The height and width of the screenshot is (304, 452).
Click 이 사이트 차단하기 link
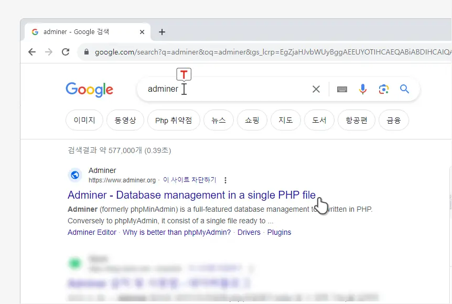190,180
